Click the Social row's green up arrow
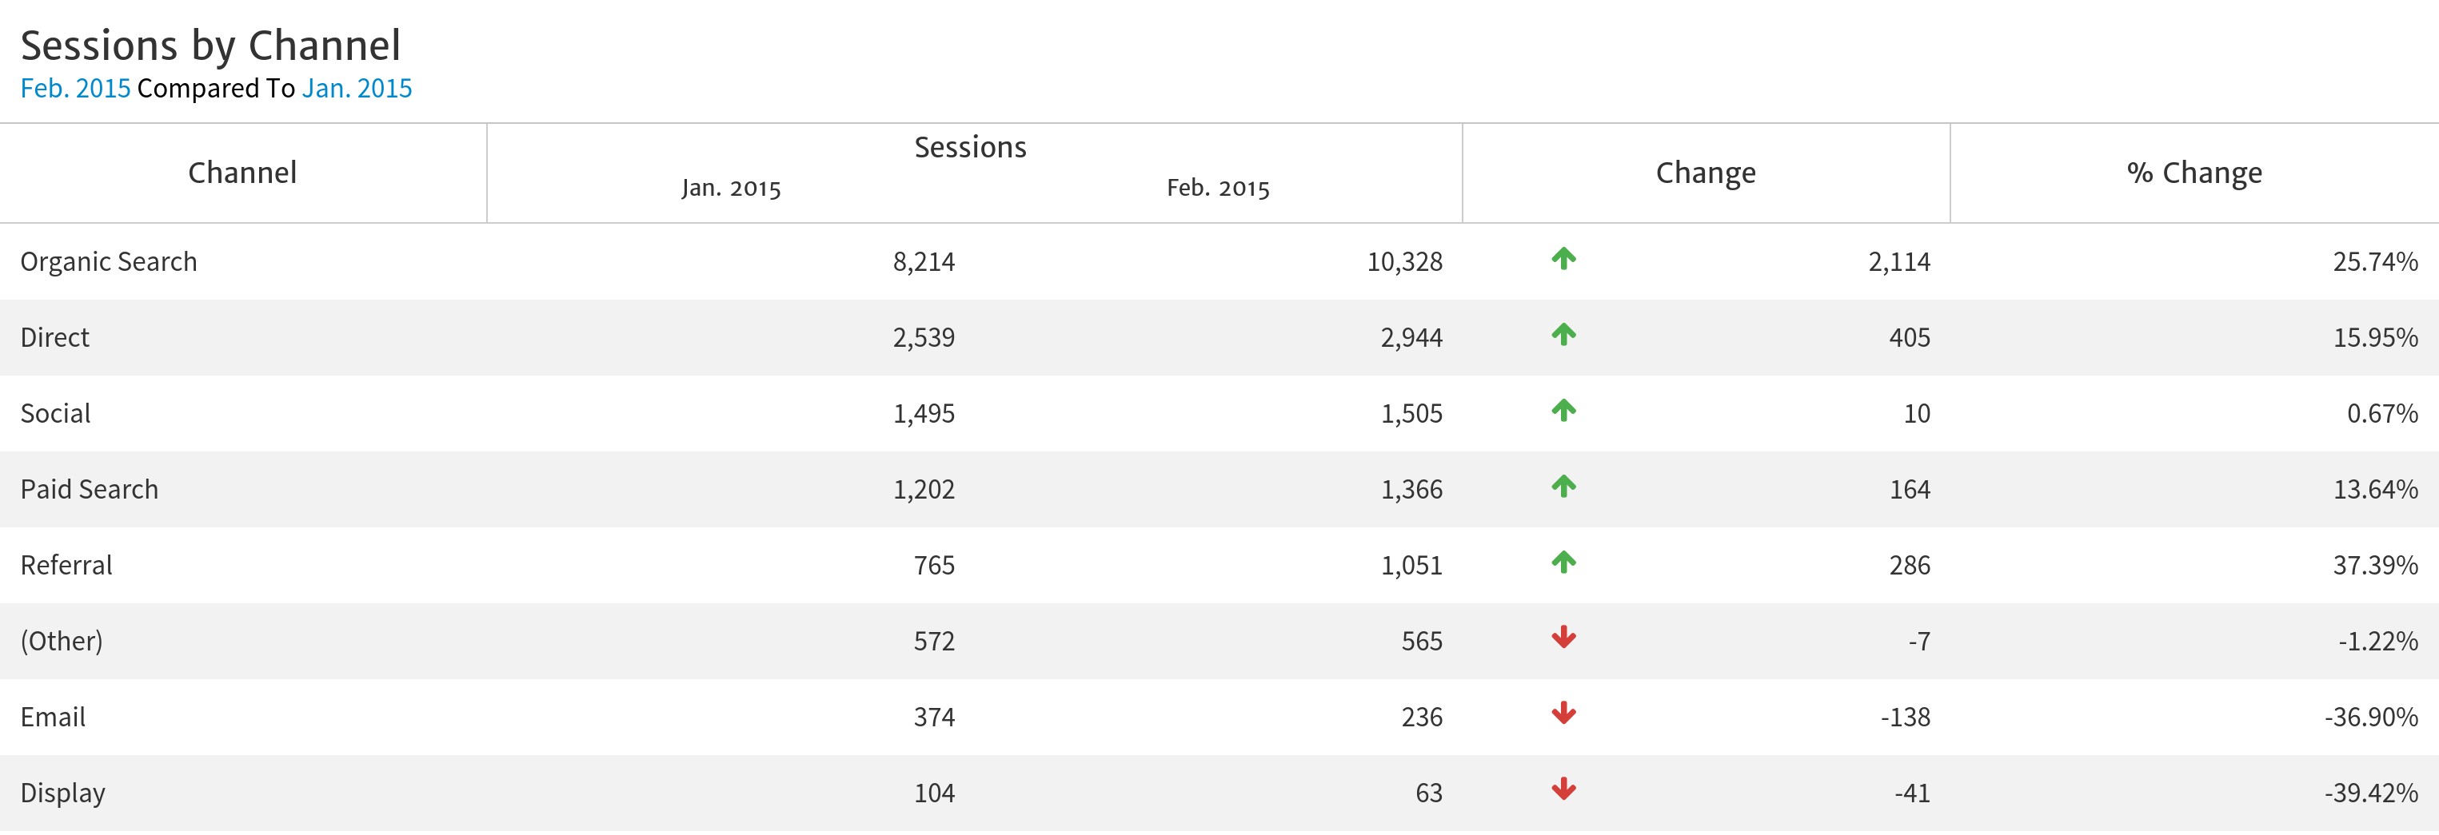The height and width of the screenshot is (835, 2439). tap(1563, 409)
